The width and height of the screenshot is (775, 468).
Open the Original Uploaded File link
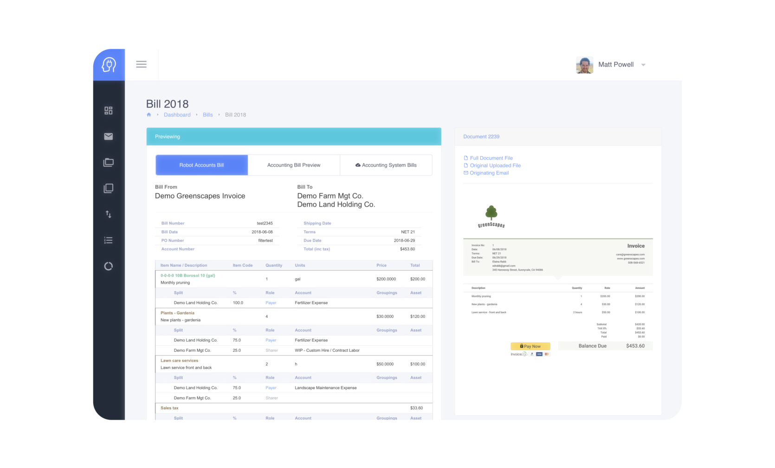(x=495, y=165)
